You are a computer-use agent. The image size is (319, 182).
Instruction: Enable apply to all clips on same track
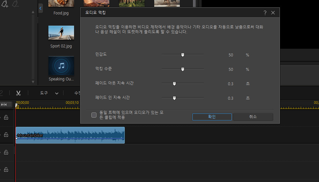(94, 115)
